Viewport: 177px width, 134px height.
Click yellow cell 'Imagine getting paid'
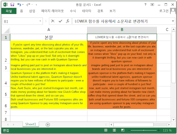coord(49,67)
